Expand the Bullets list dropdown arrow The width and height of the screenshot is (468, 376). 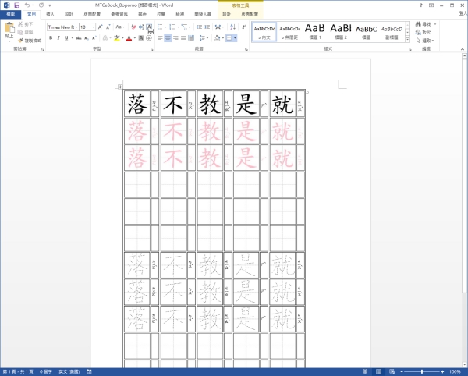[x=166, y=27]
